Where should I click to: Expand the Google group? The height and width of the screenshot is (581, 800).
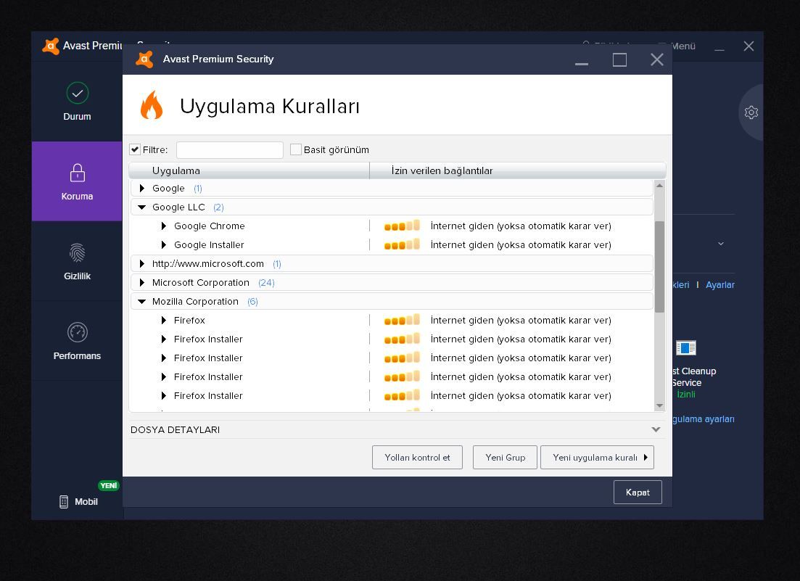(x=142, y=188)
